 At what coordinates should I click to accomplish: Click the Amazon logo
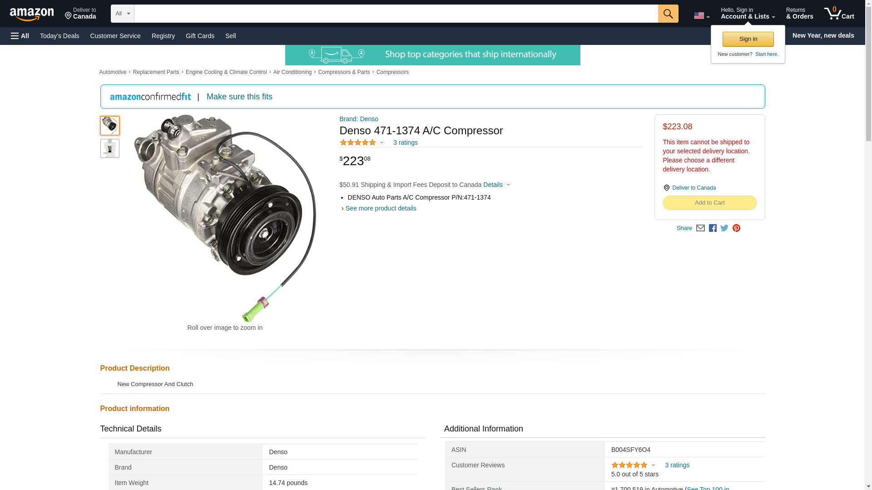pyautogui.click(x=32, y=14)
